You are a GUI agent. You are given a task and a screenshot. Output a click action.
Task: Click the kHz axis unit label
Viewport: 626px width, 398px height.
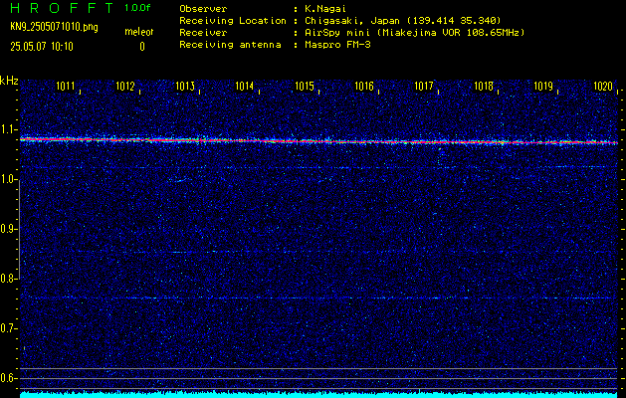pyautogui.click(x=9, y=81)
